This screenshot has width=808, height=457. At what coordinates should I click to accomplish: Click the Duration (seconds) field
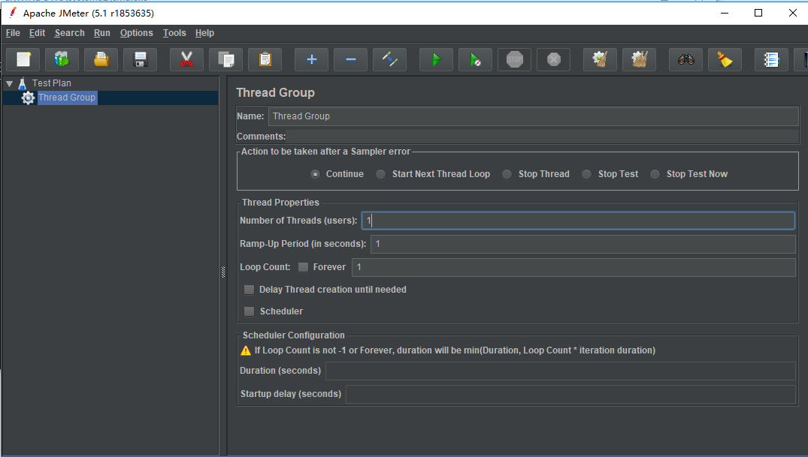[x=561, y=371]
